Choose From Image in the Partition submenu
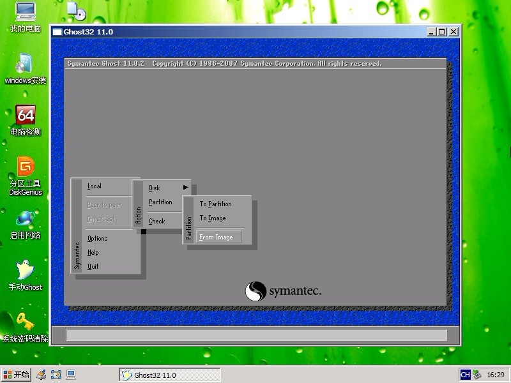This screenshot has width=511, height=383. point(216,237)
